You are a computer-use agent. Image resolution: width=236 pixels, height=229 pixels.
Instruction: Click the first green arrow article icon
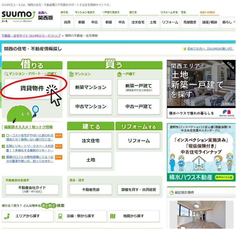3,135
